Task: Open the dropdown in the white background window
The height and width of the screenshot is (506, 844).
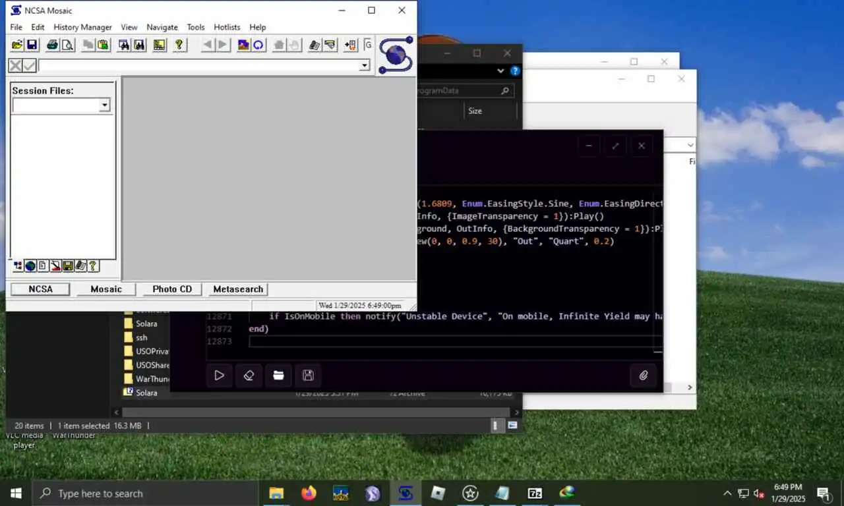Action: [x=690, y=145]
